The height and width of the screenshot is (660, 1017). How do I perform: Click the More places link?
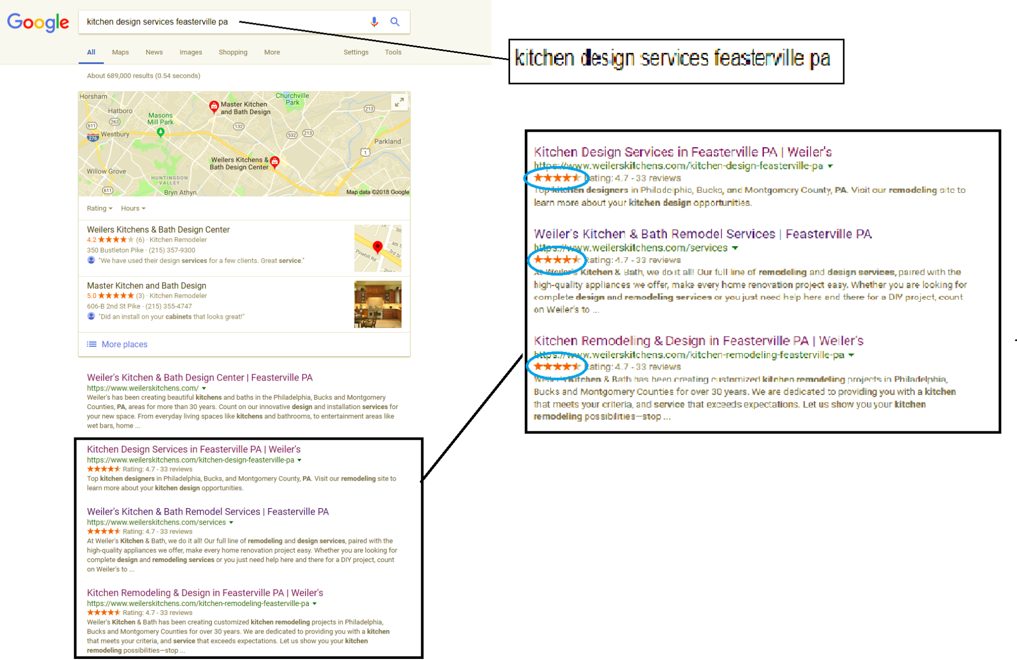click(124, 345)
